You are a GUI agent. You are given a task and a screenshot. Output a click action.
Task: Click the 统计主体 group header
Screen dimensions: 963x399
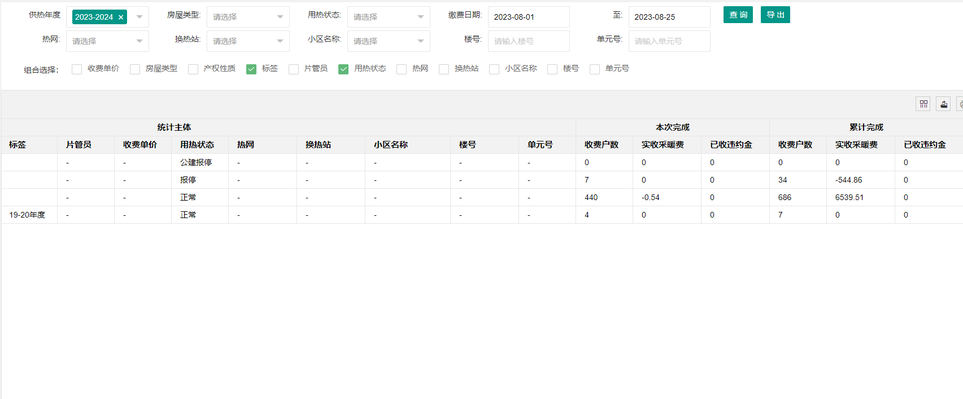pyautogui.click(x=289, y=127)
